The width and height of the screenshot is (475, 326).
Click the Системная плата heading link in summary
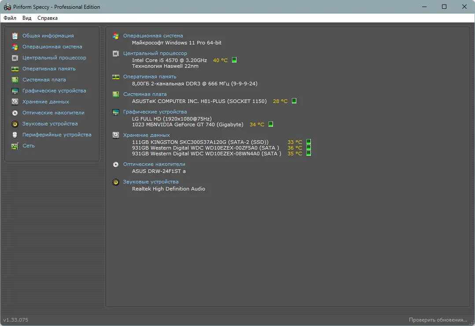[145, 94]
